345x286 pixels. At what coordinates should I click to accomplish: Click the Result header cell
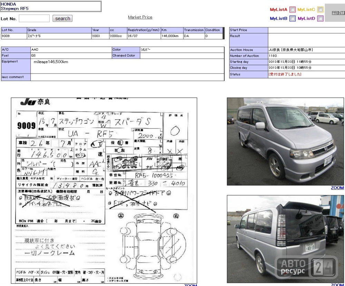tap(249, 40)
